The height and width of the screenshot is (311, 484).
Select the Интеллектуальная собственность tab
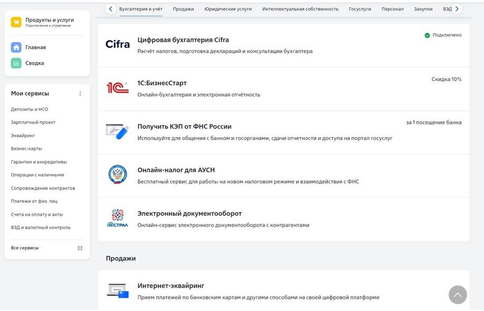pyautogui.click(x=300, y=9)
